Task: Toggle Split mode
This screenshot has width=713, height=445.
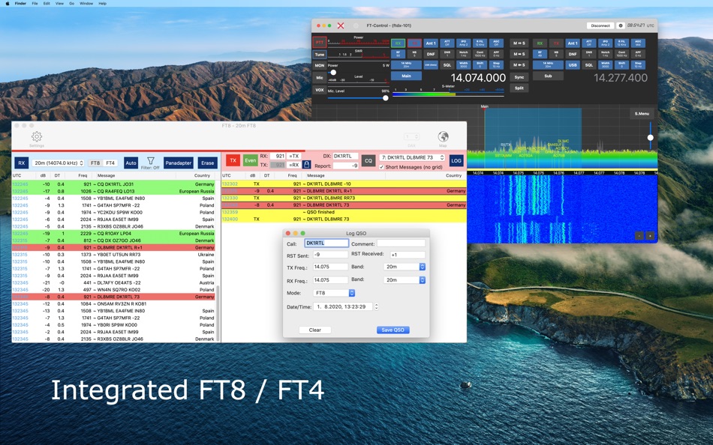Action: (x=519, y=88)
